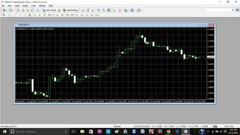The image size is (240, 135).
Task: Toggle chart Auto Scroll
Action: [115, 10]
